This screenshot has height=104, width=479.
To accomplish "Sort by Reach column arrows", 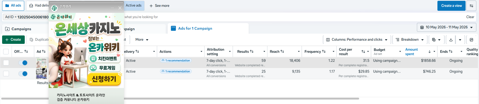I will tap(282, 51).
